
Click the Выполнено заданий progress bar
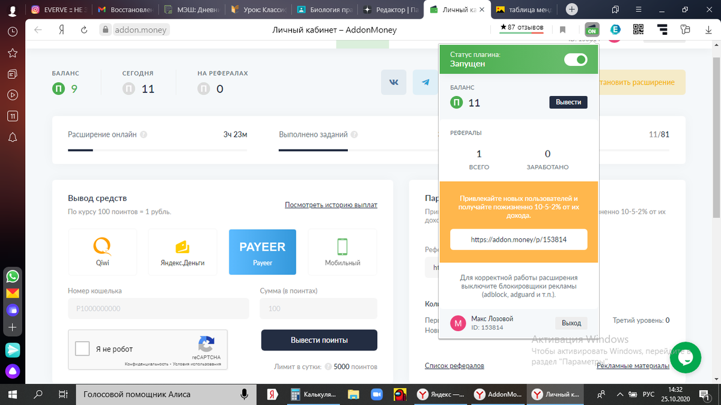(359, 150)
